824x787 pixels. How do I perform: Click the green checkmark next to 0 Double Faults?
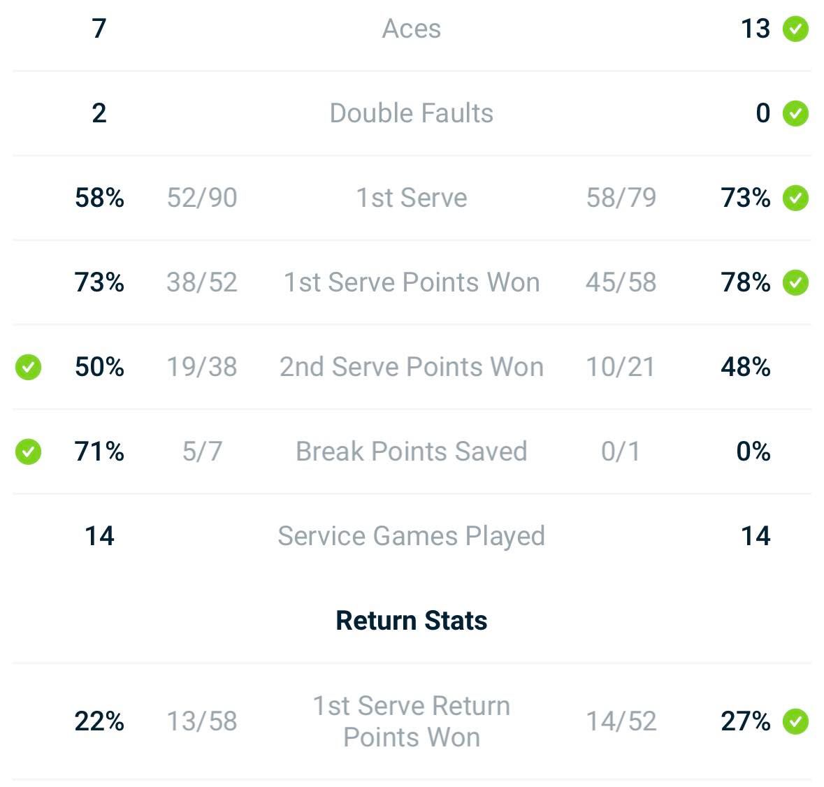[795, 113]
